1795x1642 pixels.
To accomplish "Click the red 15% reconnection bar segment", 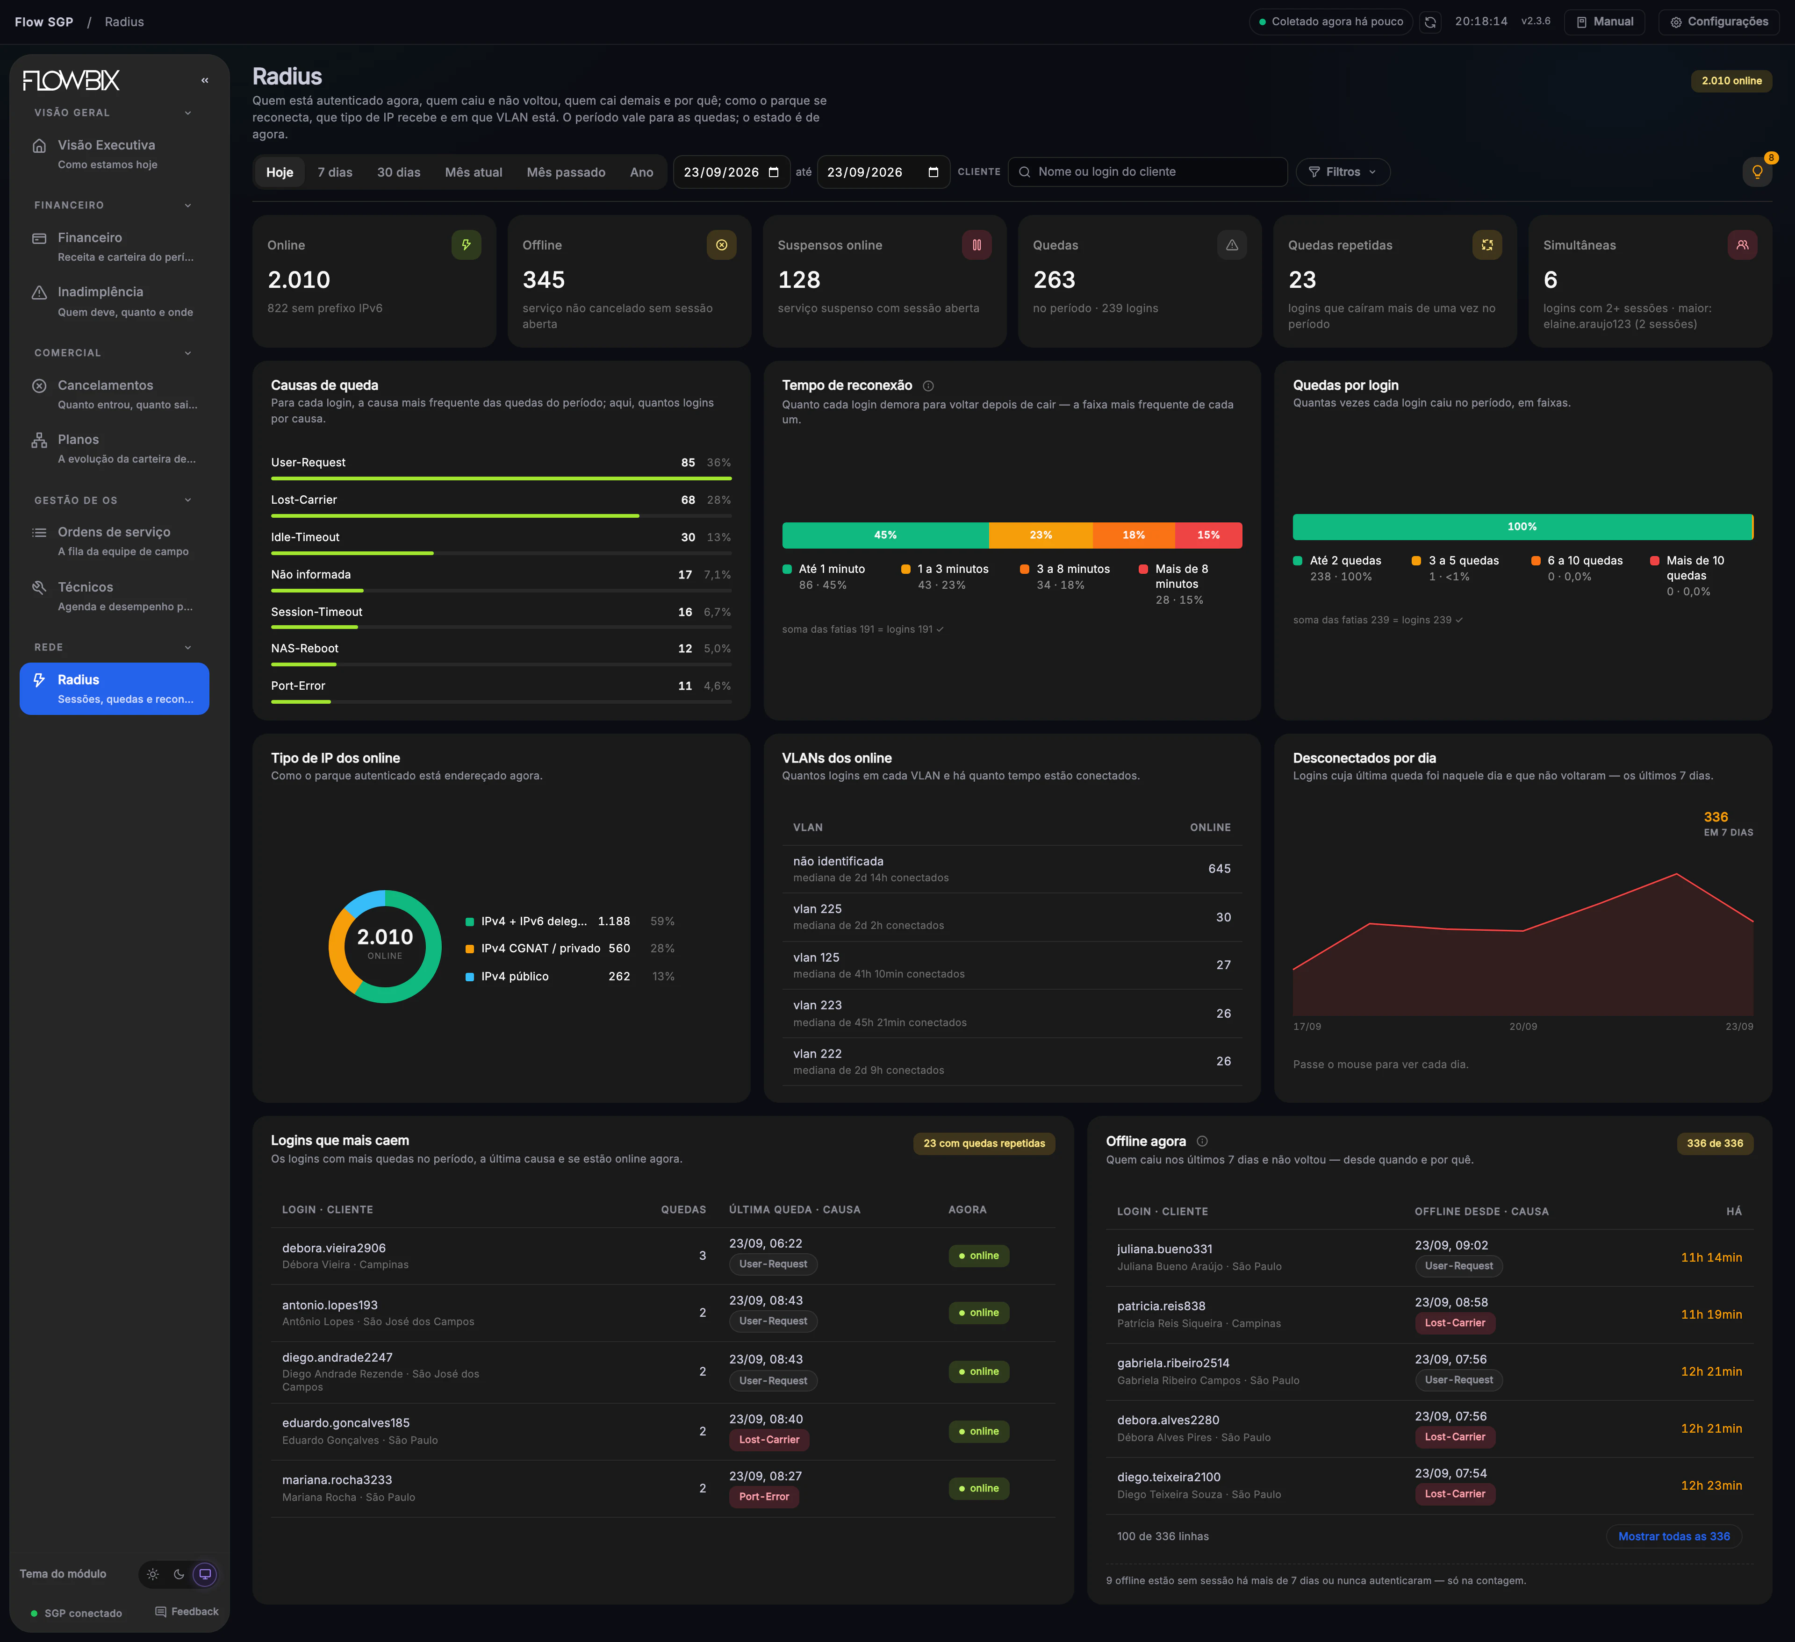I will 1208,535.
